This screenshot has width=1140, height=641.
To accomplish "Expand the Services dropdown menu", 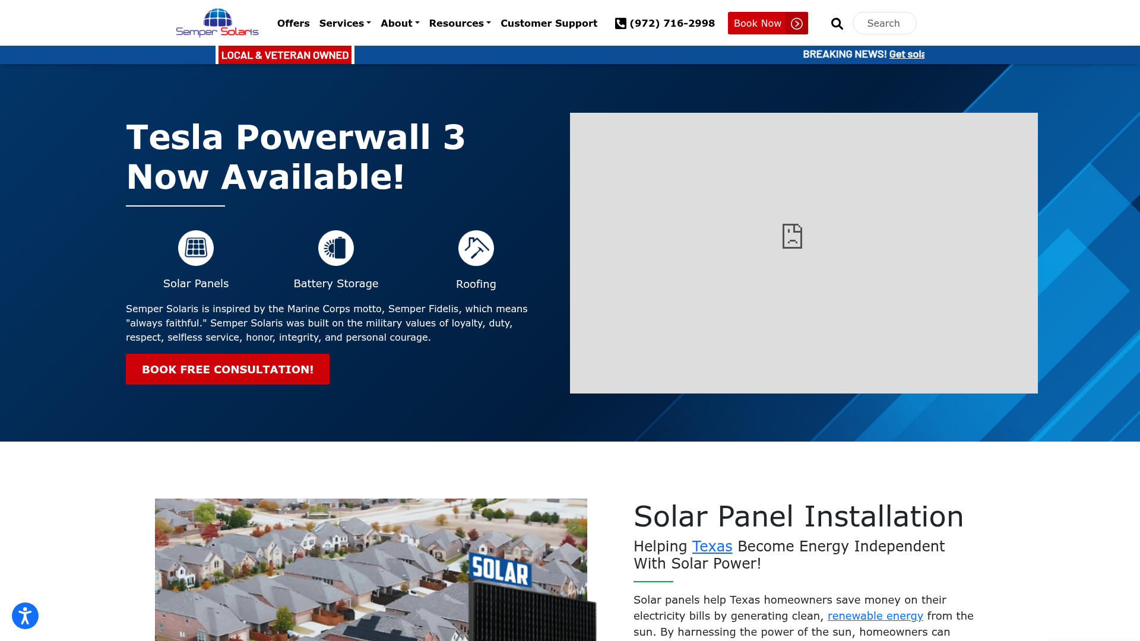I will click(345, 24).
